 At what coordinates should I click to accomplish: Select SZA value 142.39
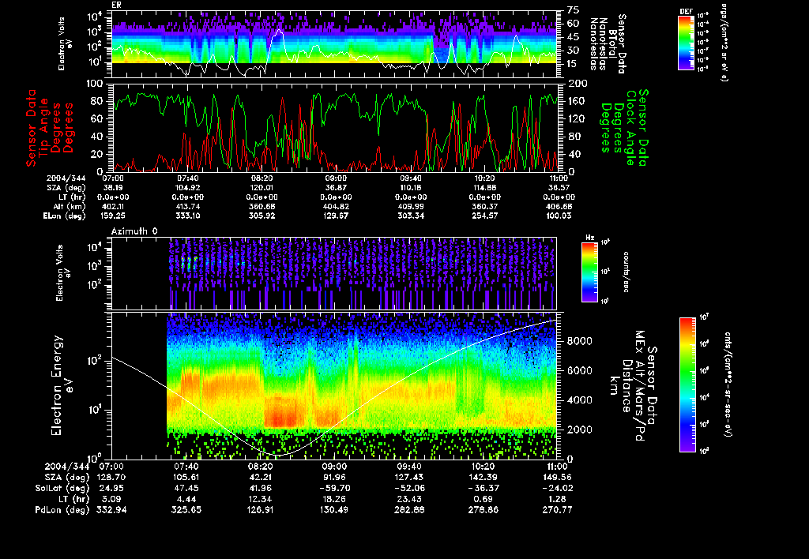tap(483, 478)
